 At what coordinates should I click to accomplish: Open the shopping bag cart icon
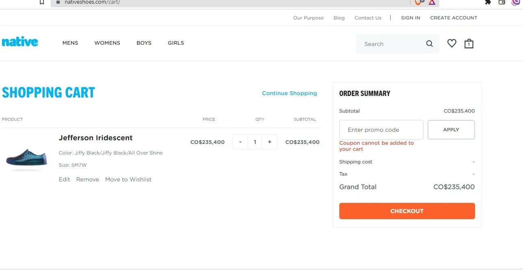469,44
